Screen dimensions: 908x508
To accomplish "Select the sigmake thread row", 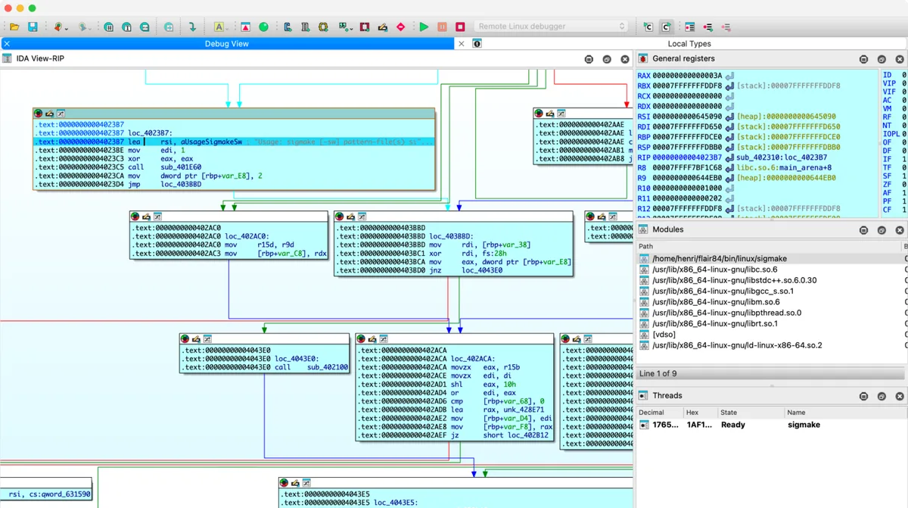I will click(771, 425).
